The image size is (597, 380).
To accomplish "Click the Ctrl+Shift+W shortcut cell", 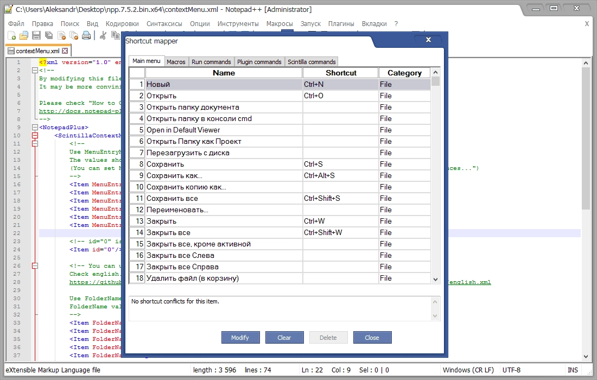I will pyautogui.click(x=341, y=233).
